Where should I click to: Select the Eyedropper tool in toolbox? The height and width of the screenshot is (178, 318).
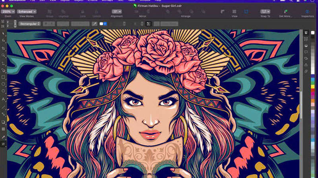click(x=4, y=137)
